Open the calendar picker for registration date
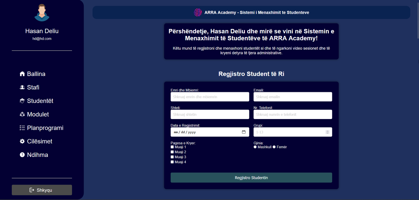419x200 pixels. coord(244,132)
